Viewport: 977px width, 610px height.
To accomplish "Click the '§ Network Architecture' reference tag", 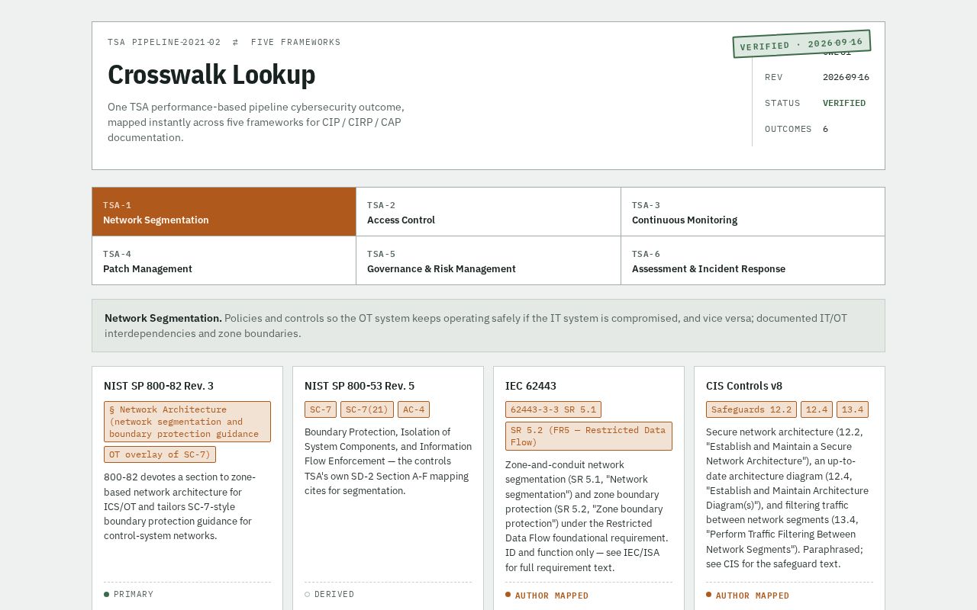I will click(x=187, y=422).
